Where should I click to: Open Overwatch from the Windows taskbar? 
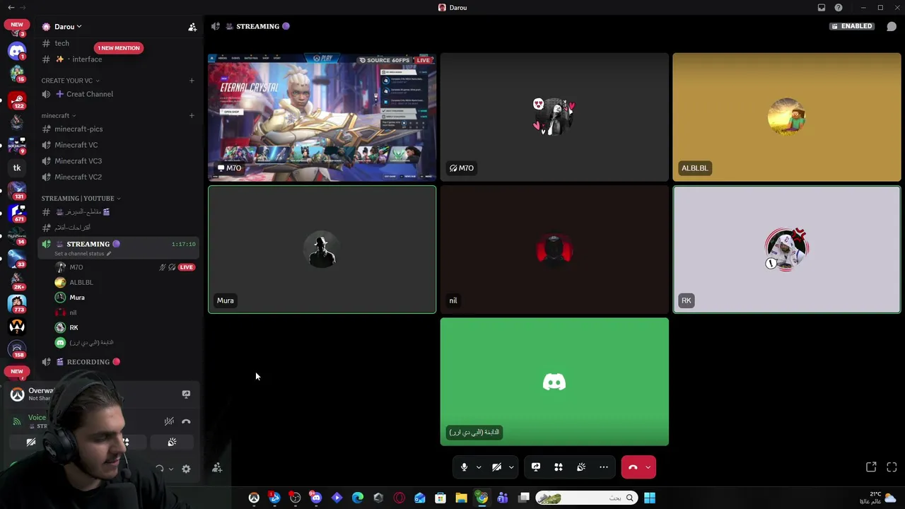(x=254, y=498)
